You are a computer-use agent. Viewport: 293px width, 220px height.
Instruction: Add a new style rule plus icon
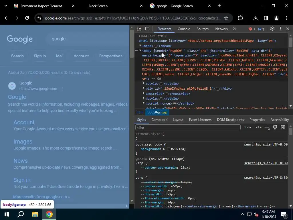pyautogui.click(x=267, y=127)
